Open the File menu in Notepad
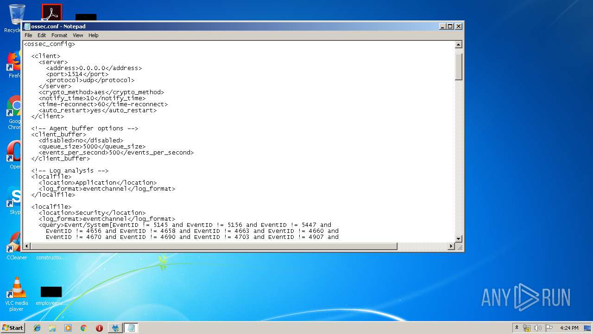This screenshot has width=593, height=334. [x=28, y=35]
